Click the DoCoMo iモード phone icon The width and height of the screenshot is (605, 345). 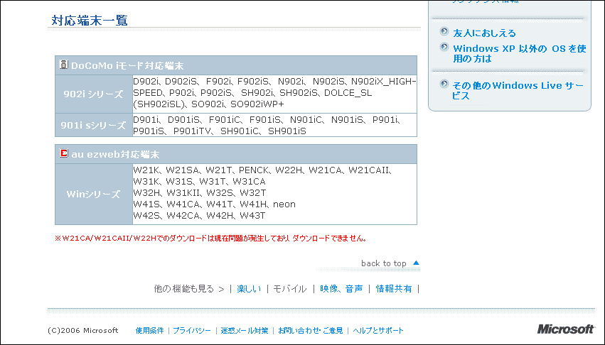pyautogui.click(x=63, y=65)
